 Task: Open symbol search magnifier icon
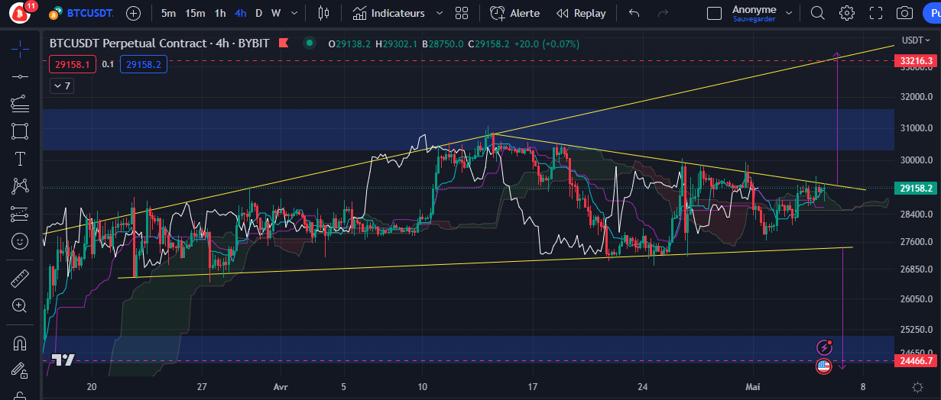(x=818, y=13)
